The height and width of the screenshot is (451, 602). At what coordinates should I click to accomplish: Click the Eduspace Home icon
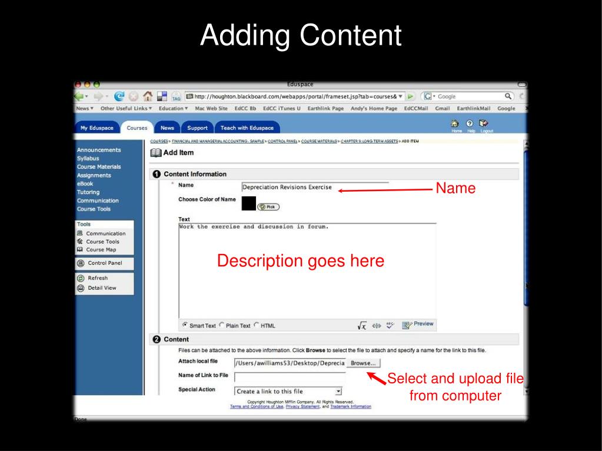(x=454, y=123)
